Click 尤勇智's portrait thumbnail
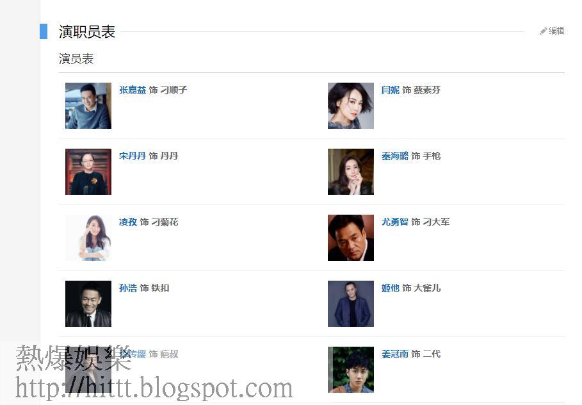This screenshot has width=582, height=405. pos(351,238)
